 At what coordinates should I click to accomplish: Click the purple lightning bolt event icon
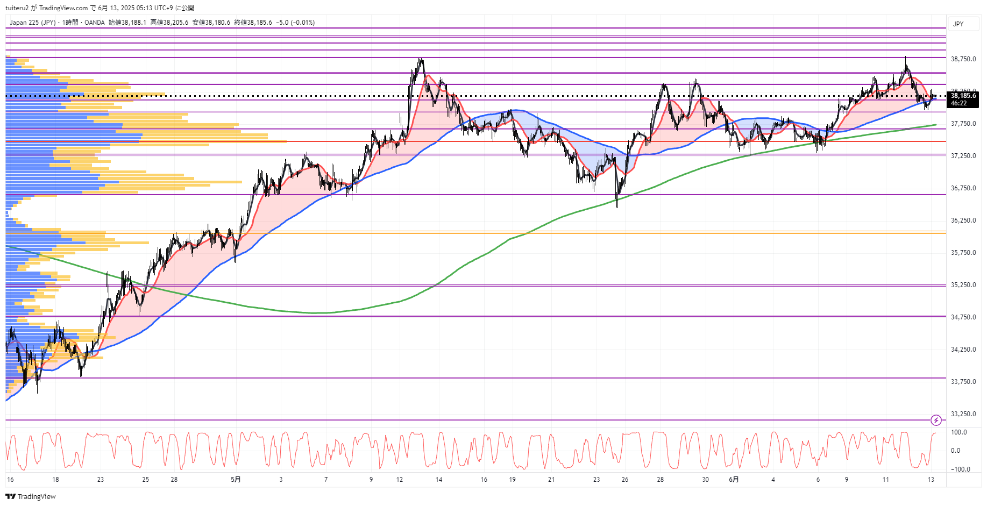pos(936,420)
